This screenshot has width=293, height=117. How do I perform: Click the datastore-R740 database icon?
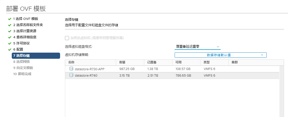(x=71, y=75)
